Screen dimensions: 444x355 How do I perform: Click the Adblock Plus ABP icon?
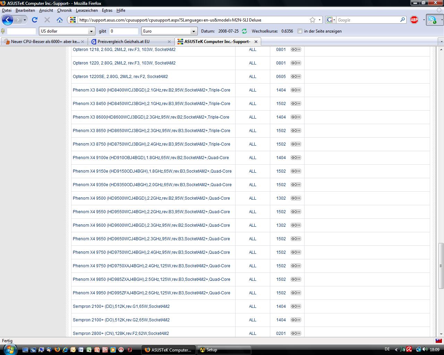click(x=414, y=20)
